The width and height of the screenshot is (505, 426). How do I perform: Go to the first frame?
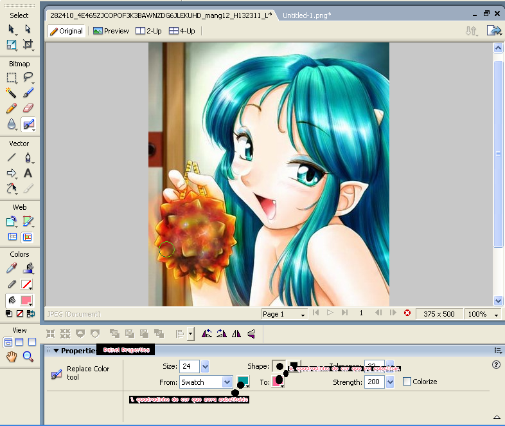pyautogui.click(x=315, y=313)
